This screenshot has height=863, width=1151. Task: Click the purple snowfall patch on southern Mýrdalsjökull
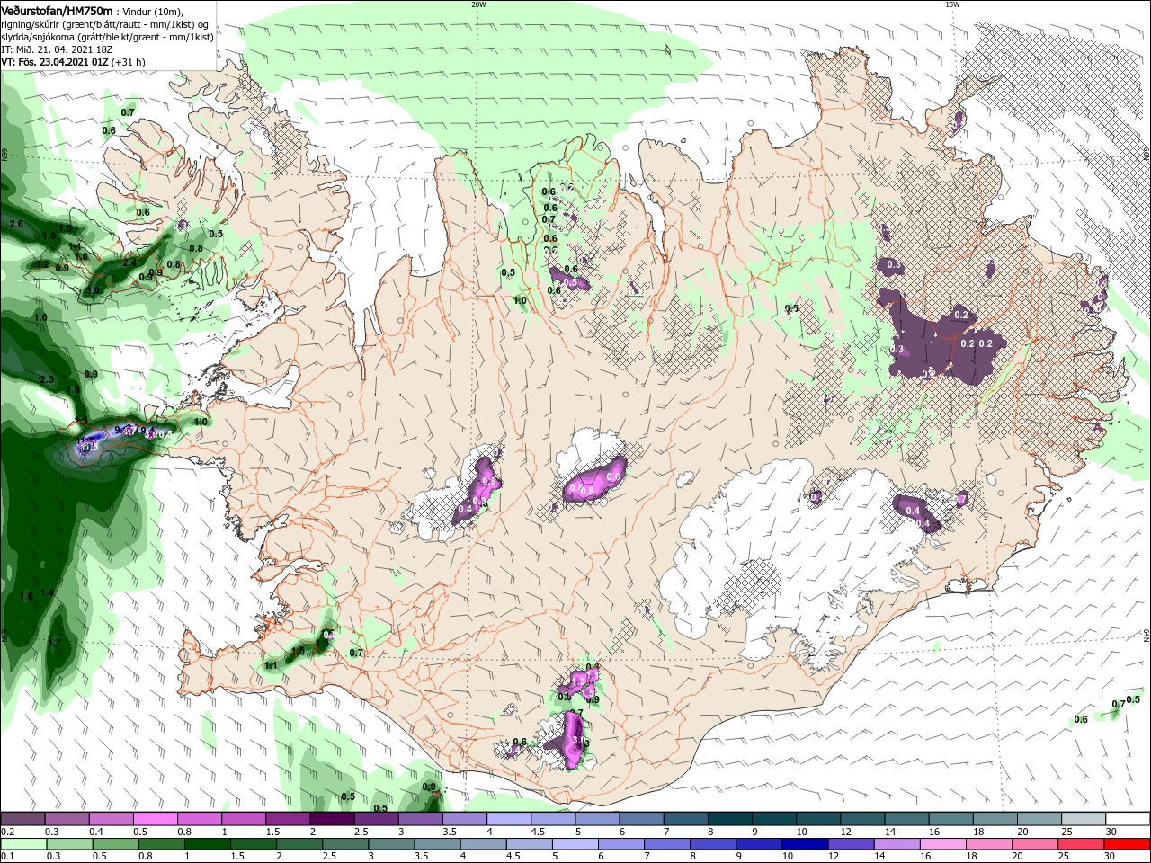(x=572, y=739)
